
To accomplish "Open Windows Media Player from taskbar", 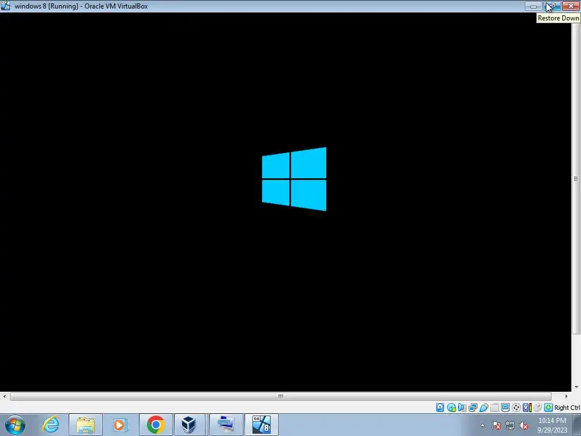I will (x=120, y=425).
